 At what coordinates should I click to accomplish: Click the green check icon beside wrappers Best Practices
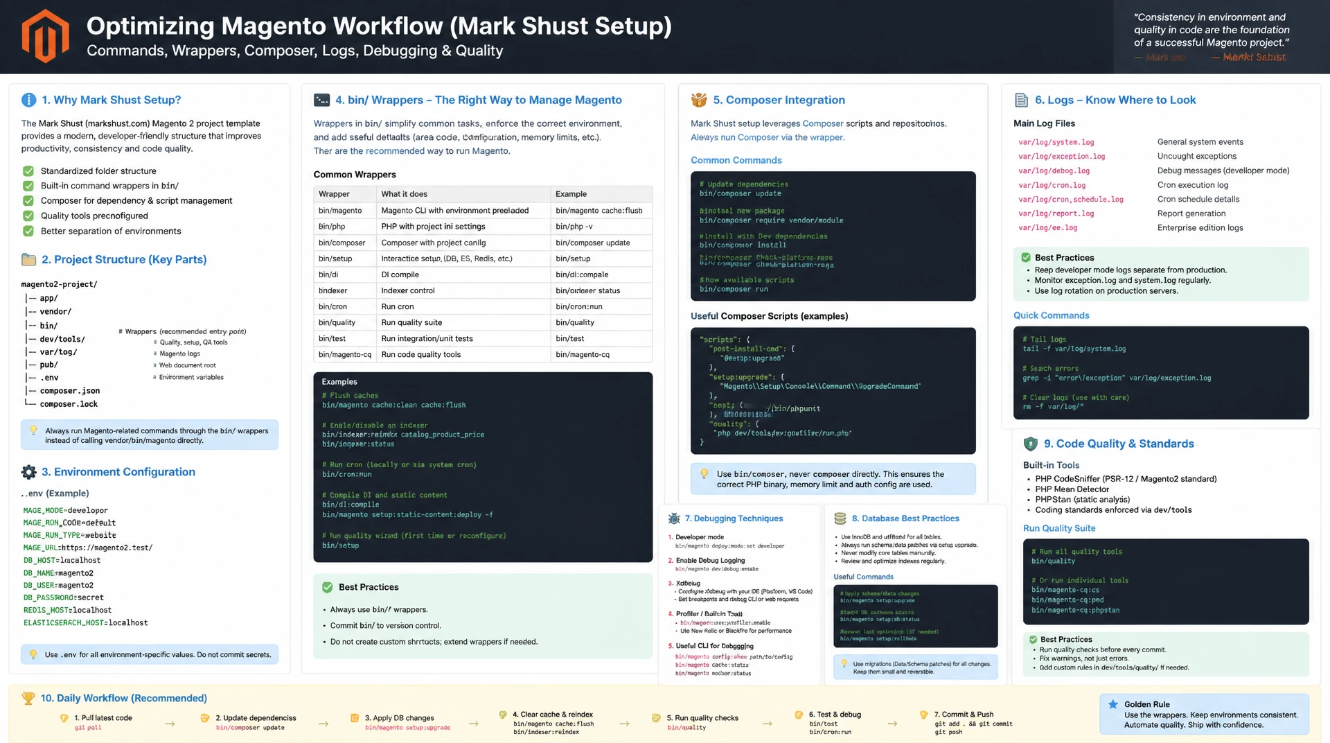328,587
